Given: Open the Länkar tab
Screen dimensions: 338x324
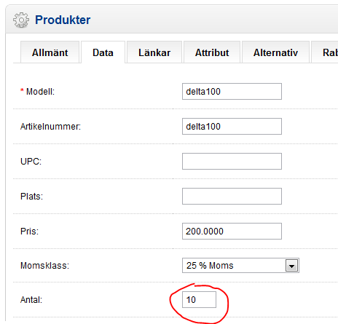Looking at the screenshot, I should [x=154, y=52].
